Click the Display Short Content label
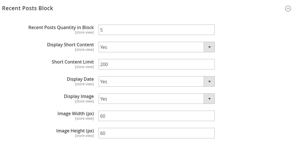Screen dimensions: 295x142 tap(70, 45)
